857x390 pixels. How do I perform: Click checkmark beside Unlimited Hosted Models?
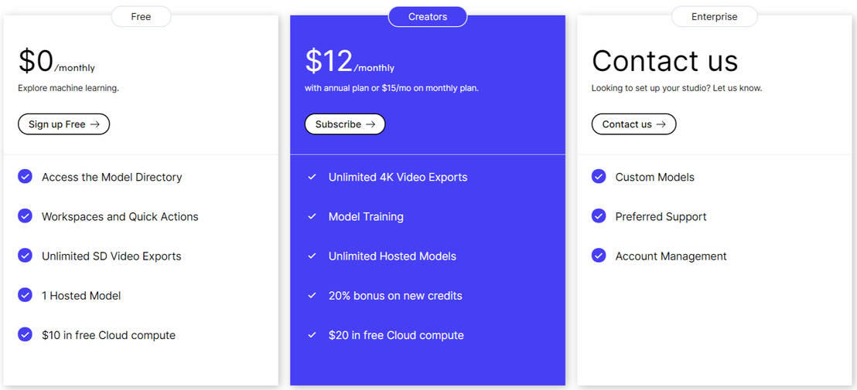click(312, 256)
